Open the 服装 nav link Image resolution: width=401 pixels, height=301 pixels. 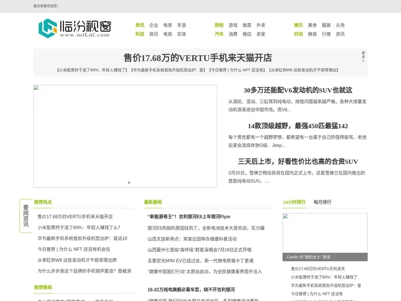(x=326, y=25)
